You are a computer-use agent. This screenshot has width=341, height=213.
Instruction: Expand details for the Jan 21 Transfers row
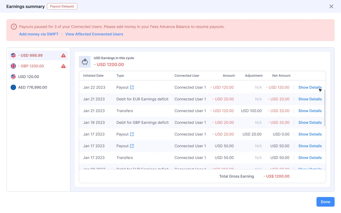point(310,111)
